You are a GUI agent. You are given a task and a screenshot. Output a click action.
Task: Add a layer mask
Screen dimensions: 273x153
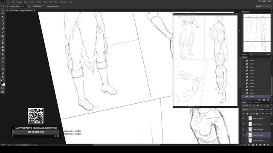253,145
